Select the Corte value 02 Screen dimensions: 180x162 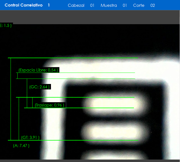(x=153, y=5)
